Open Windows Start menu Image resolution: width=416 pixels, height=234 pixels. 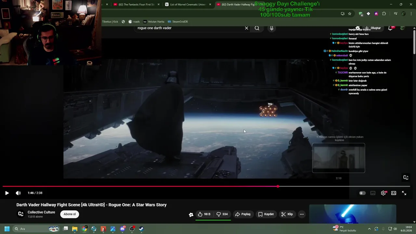pos(7,229)
